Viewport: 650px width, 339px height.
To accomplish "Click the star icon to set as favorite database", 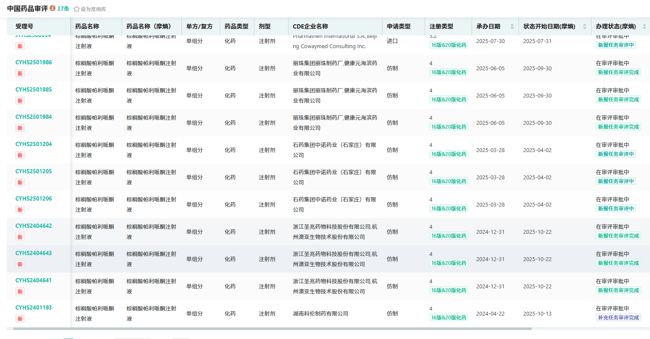I will pyautogui.click(x=76, y=9).
